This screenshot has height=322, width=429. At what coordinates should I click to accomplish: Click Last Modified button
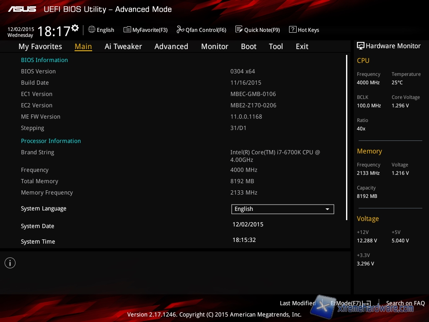[297, 303]
